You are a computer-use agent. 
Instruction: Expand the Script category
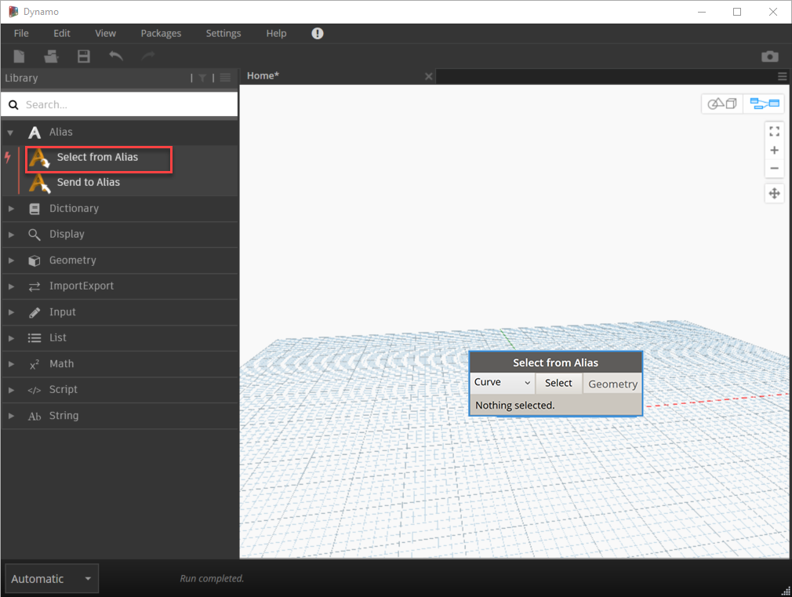(11, 390)
